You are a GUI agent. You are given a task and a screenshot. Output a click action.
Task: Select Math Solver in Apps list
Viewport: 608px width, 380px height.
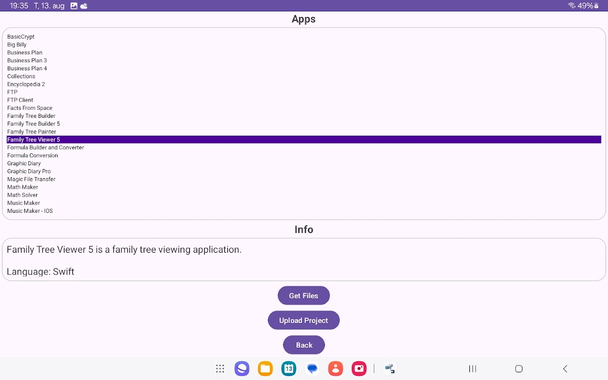pos(304,195)
